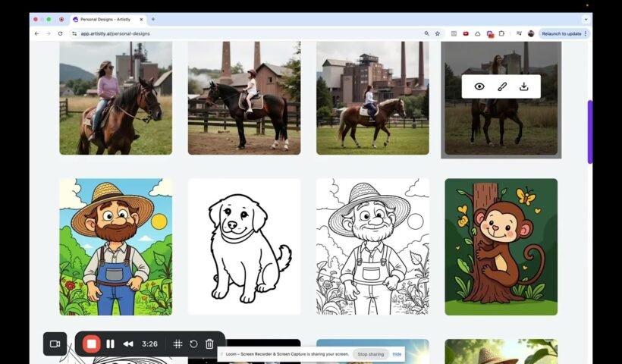This screenshot has height=364, width=622.
Task: Open the Chrome tab search dropdown
Action: tap(586, 19)
